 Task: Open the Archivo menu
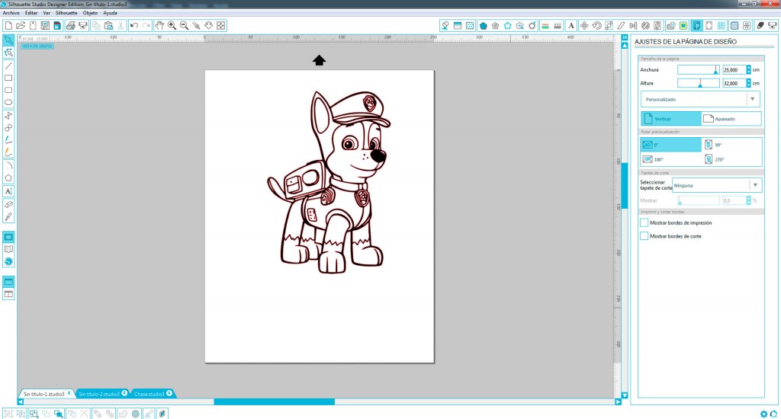[x=11, y=13]
